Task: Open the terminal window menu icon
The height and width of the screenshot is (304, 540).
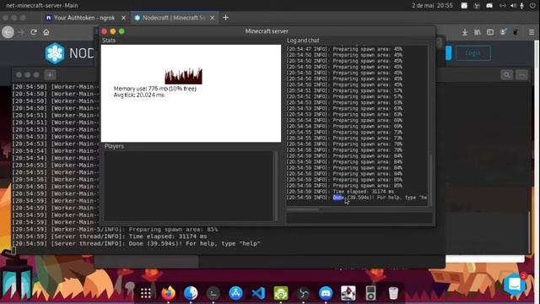Action: coord(522,75)
